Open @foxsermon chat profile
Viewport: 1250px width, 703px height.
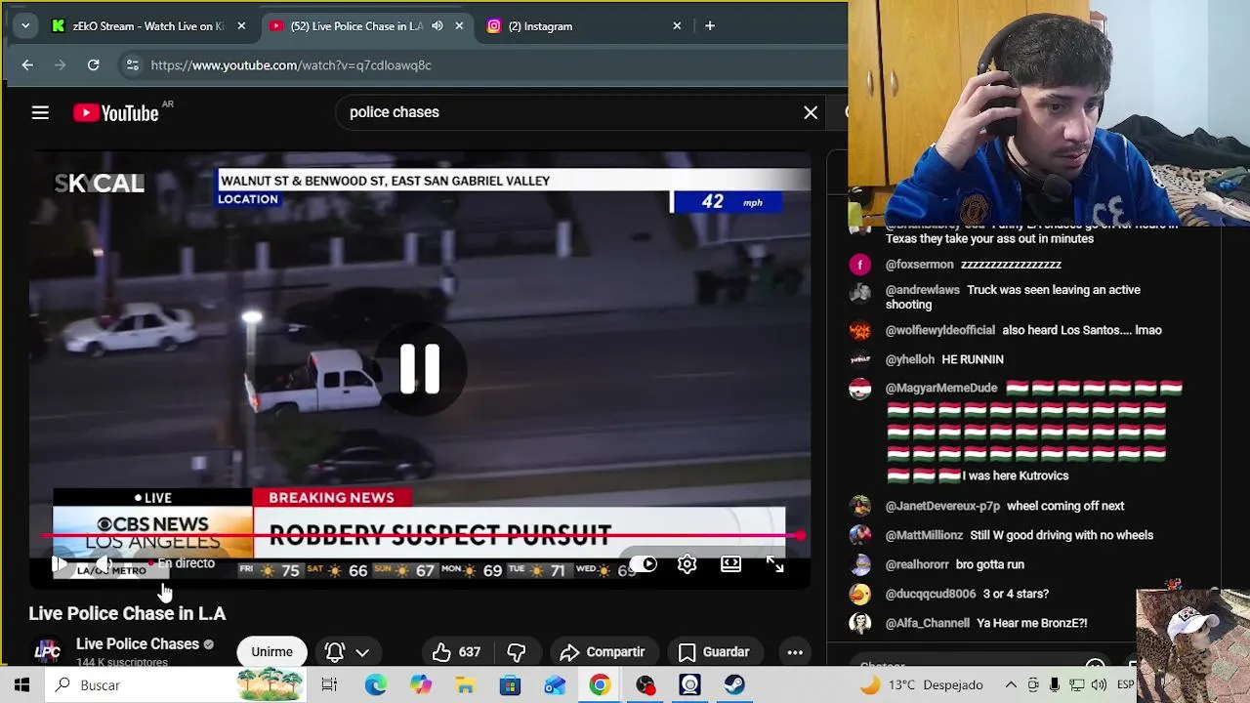pyautogui.click(x=859, y=265)
